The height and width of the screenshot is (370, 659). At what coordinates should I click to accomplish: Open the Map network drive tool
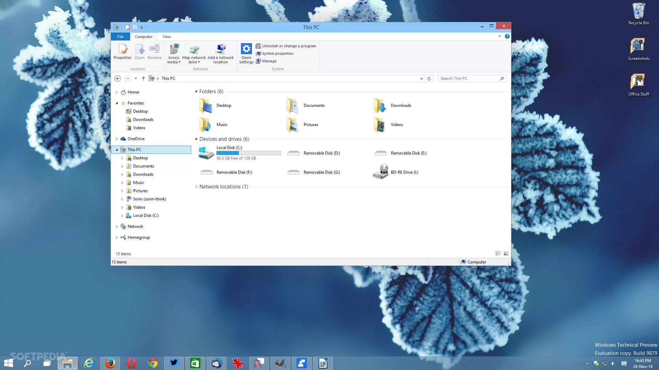(x=194, y=53)
